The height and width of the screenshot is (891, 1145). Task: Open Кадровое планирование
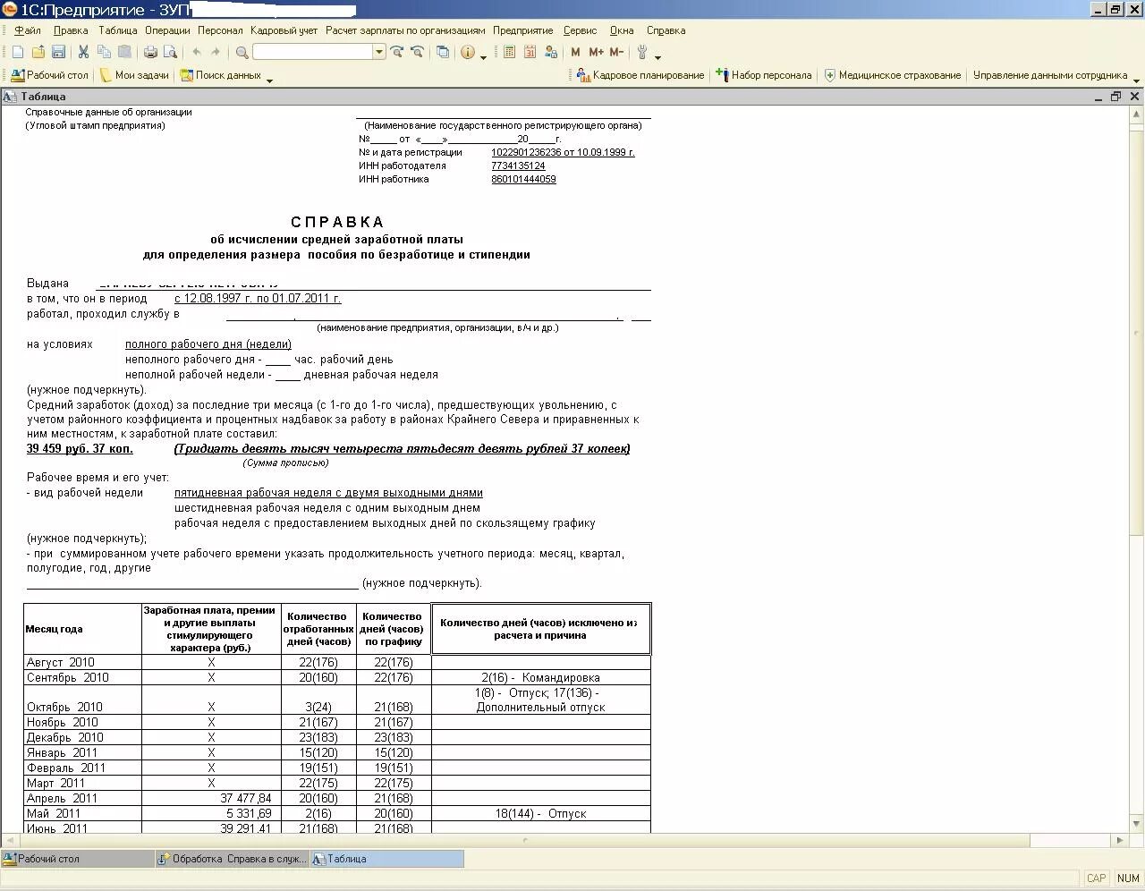point(640,75)
